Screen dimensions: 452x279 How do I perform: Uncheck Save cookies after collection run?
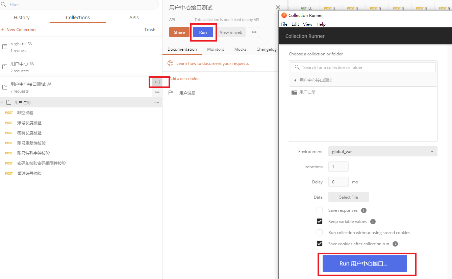tap(320, 244)
